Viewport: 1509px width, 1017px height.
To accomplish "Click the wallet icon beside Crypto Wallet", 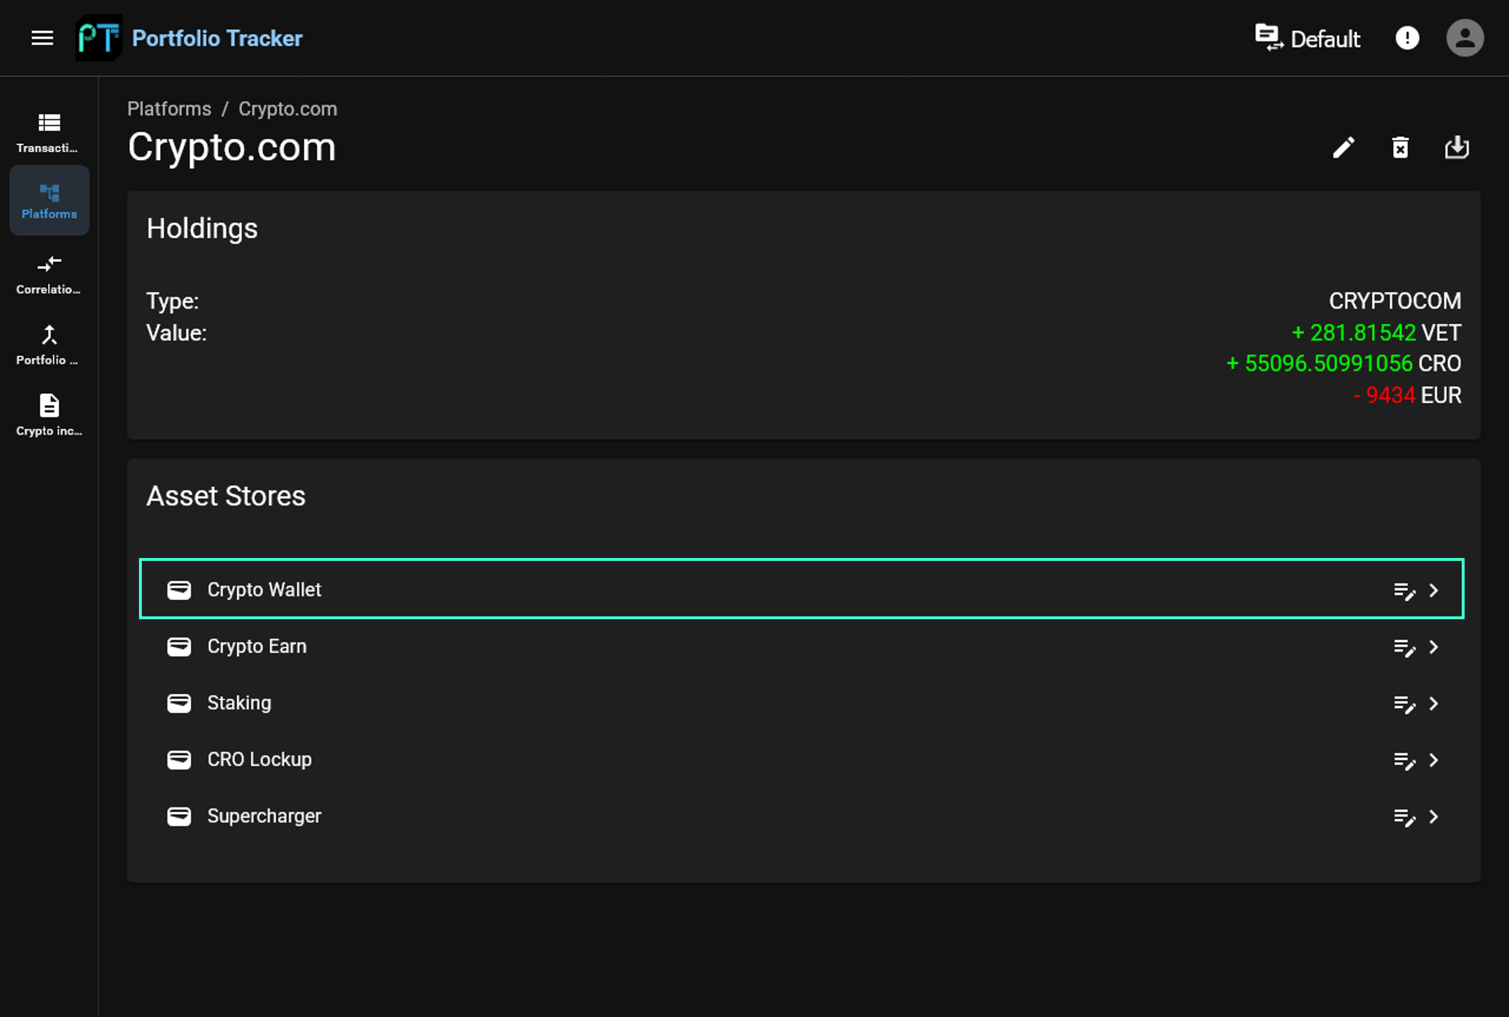I will 179,590.
